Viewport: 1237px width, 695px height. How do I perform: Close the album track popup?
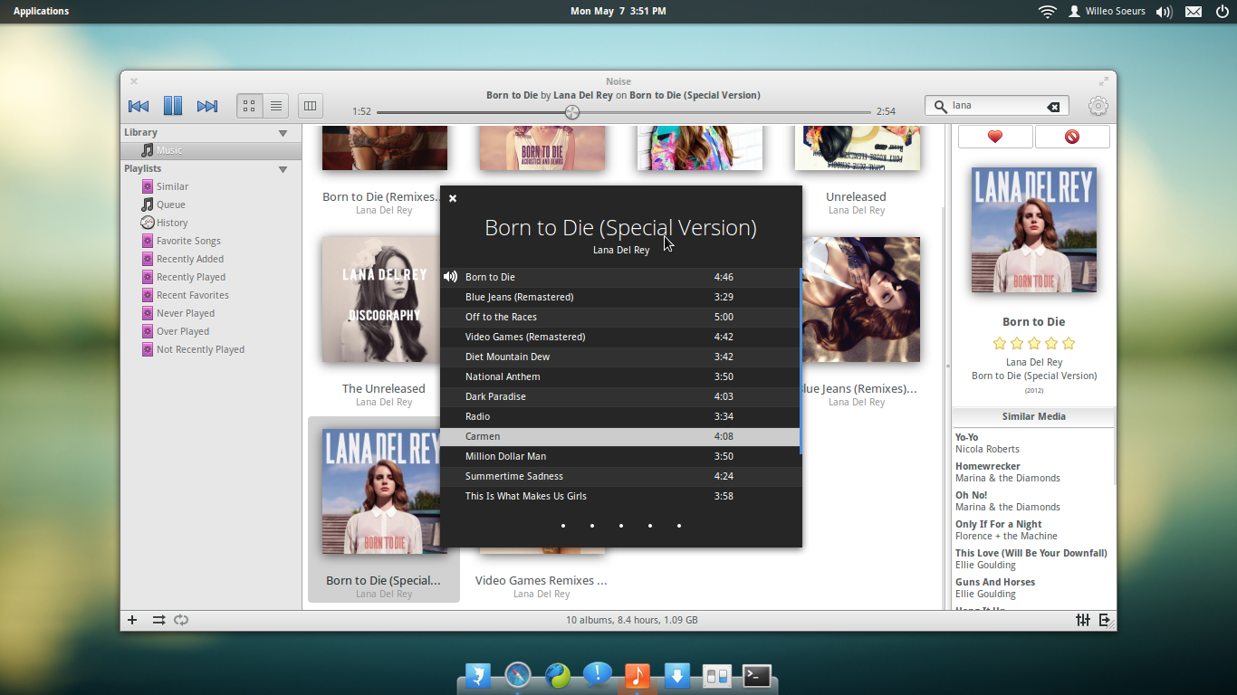(453, 198)
